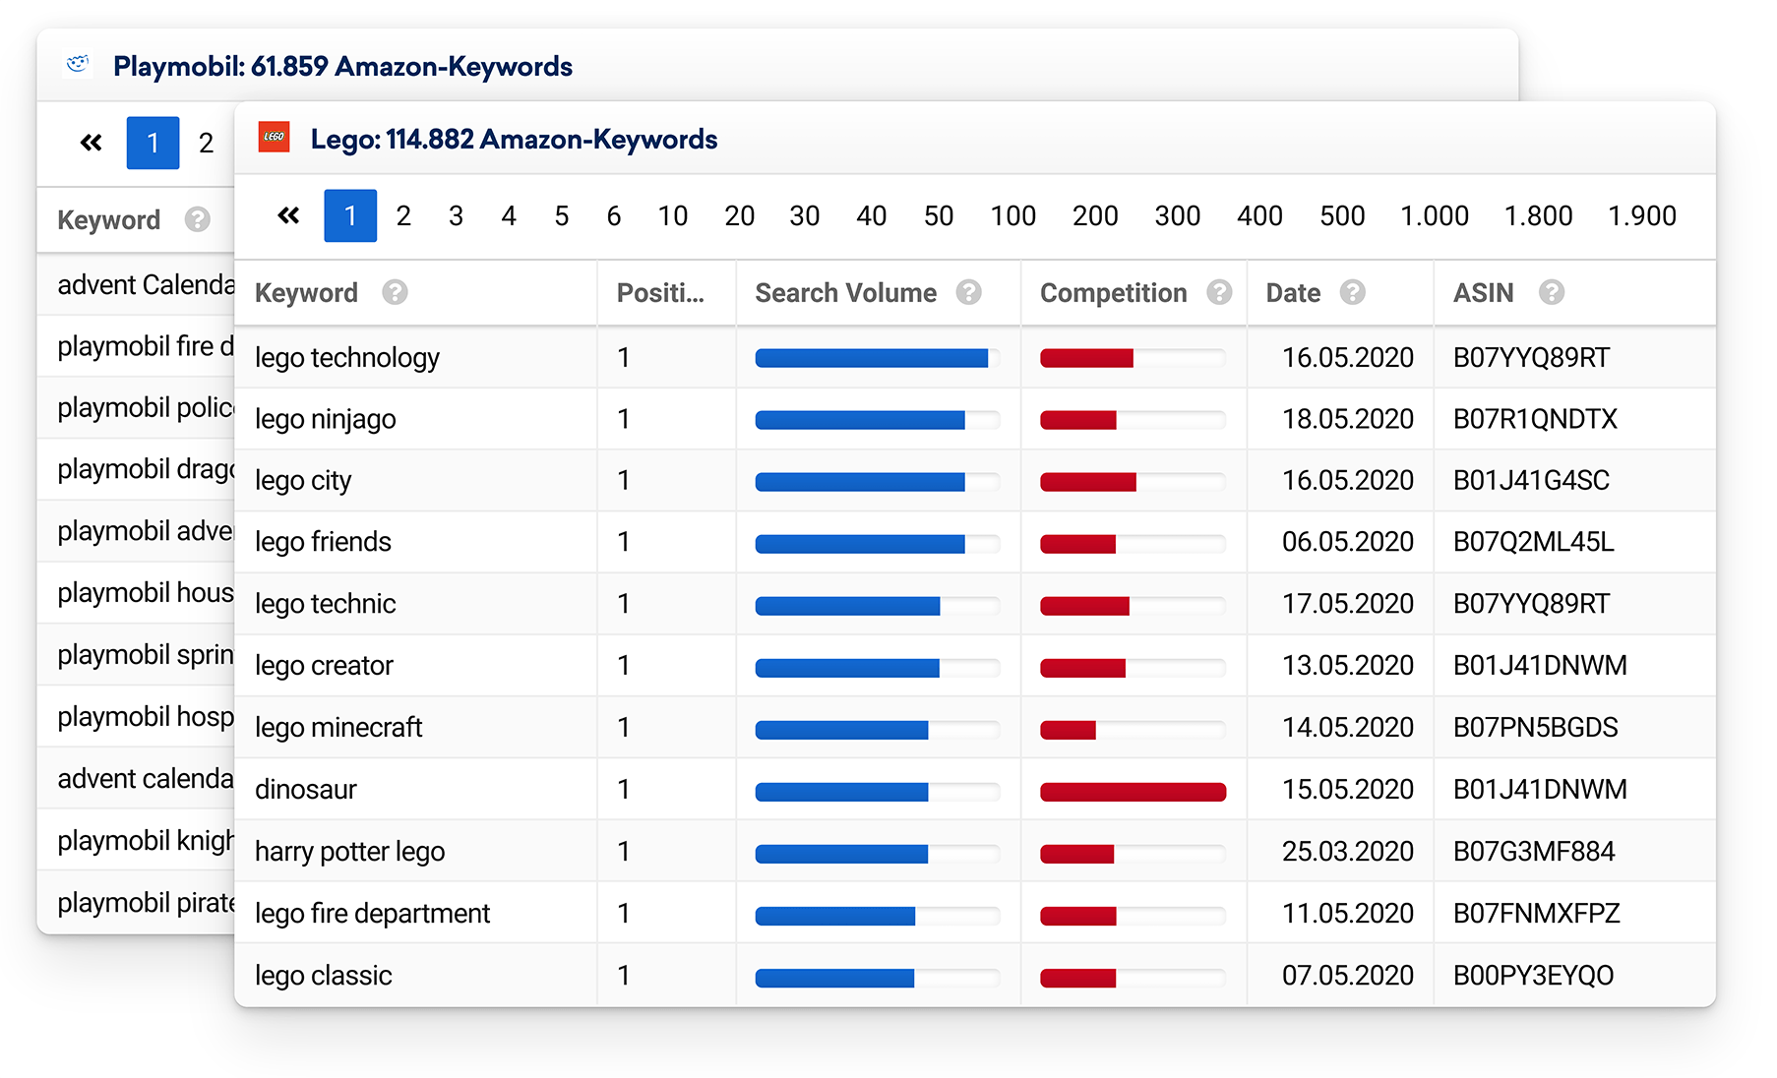Click keyword 'dinosaur'

click(x=306, y=790)
